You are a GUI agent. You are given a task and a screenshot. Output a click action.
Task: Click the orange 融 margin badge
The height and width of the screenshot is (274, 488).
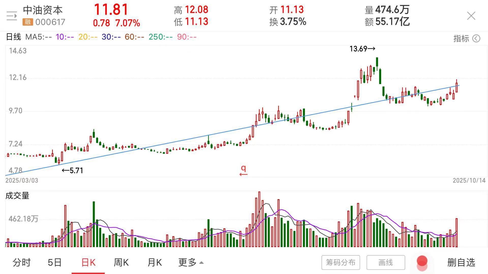coord(28,22)
